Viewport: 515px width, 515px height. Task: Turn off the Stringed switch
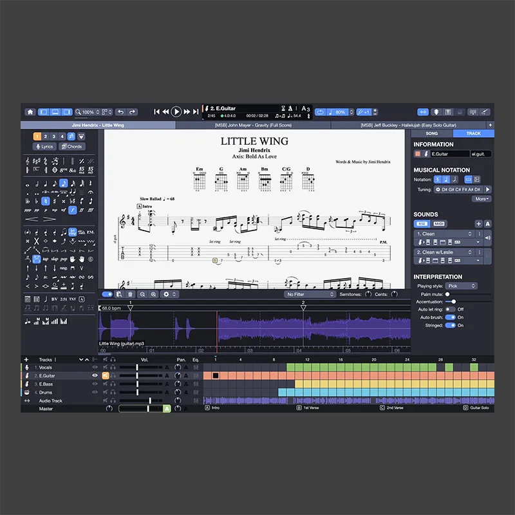[450, 326]
